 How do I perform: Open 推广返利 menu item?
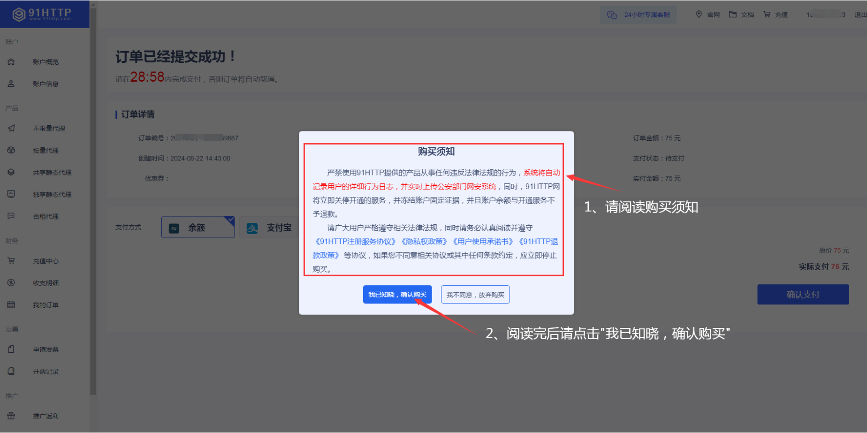coord(46,417)
